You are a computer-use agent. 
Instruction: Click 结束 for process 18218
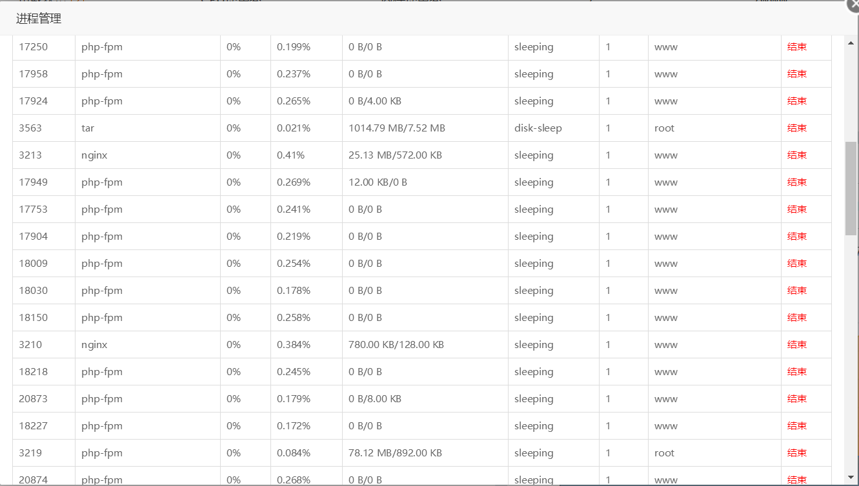click(797, 372)
